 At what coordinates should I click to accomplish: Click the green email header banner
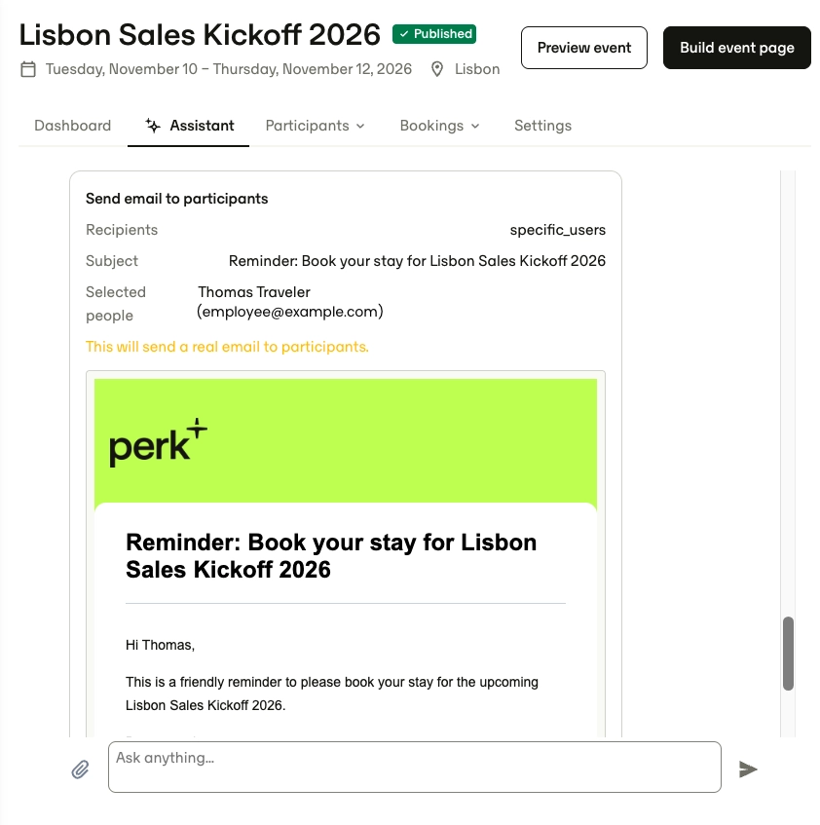tap(346, 441)
